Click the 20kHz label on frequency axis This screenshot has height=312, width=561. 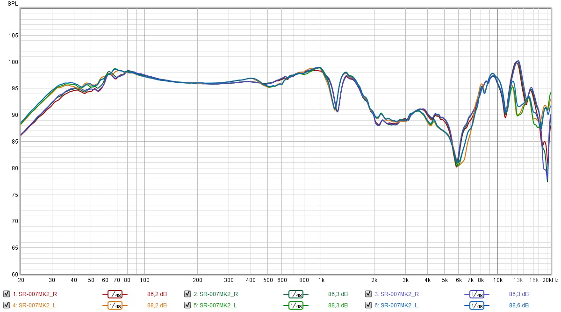click(x=550, y=280)
